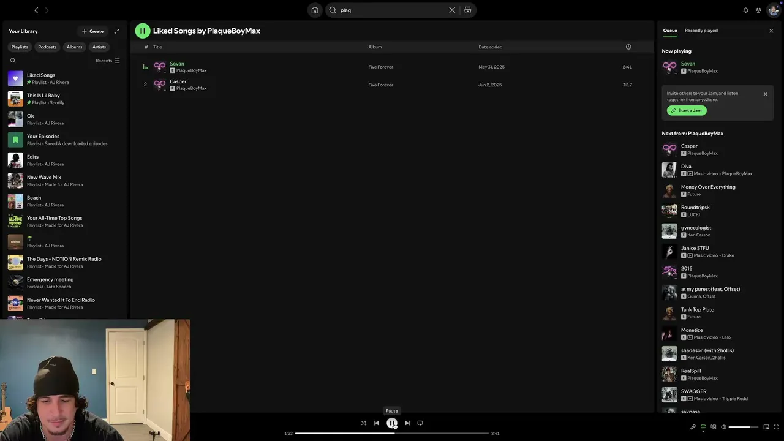Click the search input field
784x441 pixels.
coord(392,10)
